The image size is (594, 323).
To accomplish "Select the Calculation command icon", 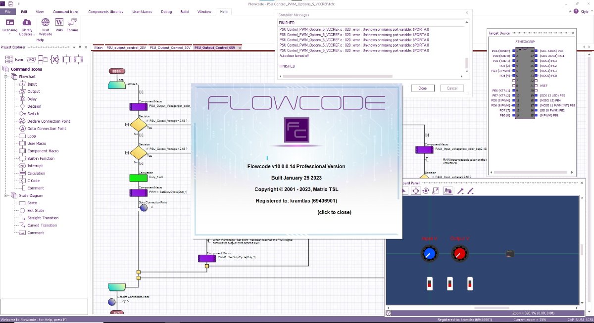I will click(32, 173).
